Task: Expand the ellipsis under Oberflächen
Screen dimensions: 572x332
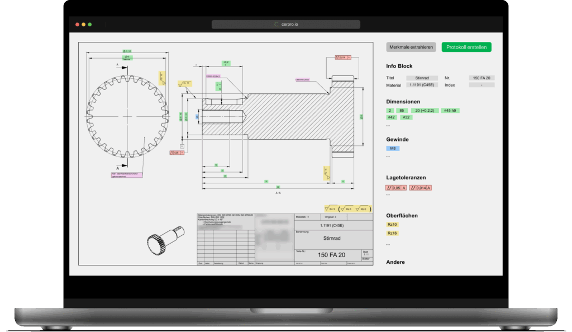Action: (388, 244)
